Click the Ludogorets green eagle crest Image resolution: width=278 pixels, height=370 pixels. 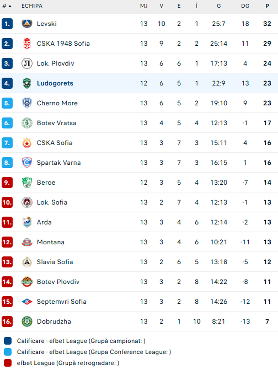coord(27,83)
